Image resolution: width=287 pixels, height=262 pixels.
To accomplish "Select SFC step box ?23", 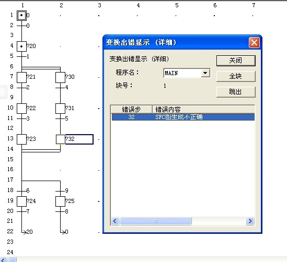I will click(21, 139).
